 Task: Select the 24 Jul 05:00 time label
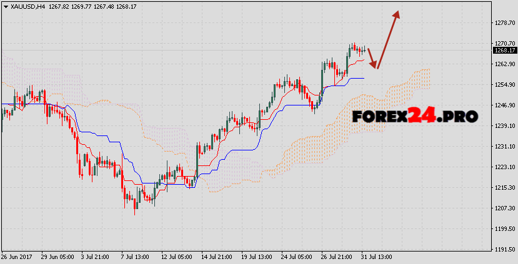[x=296, y=257]
